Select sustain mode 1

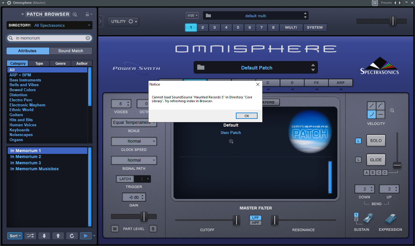tap(356, 215)
